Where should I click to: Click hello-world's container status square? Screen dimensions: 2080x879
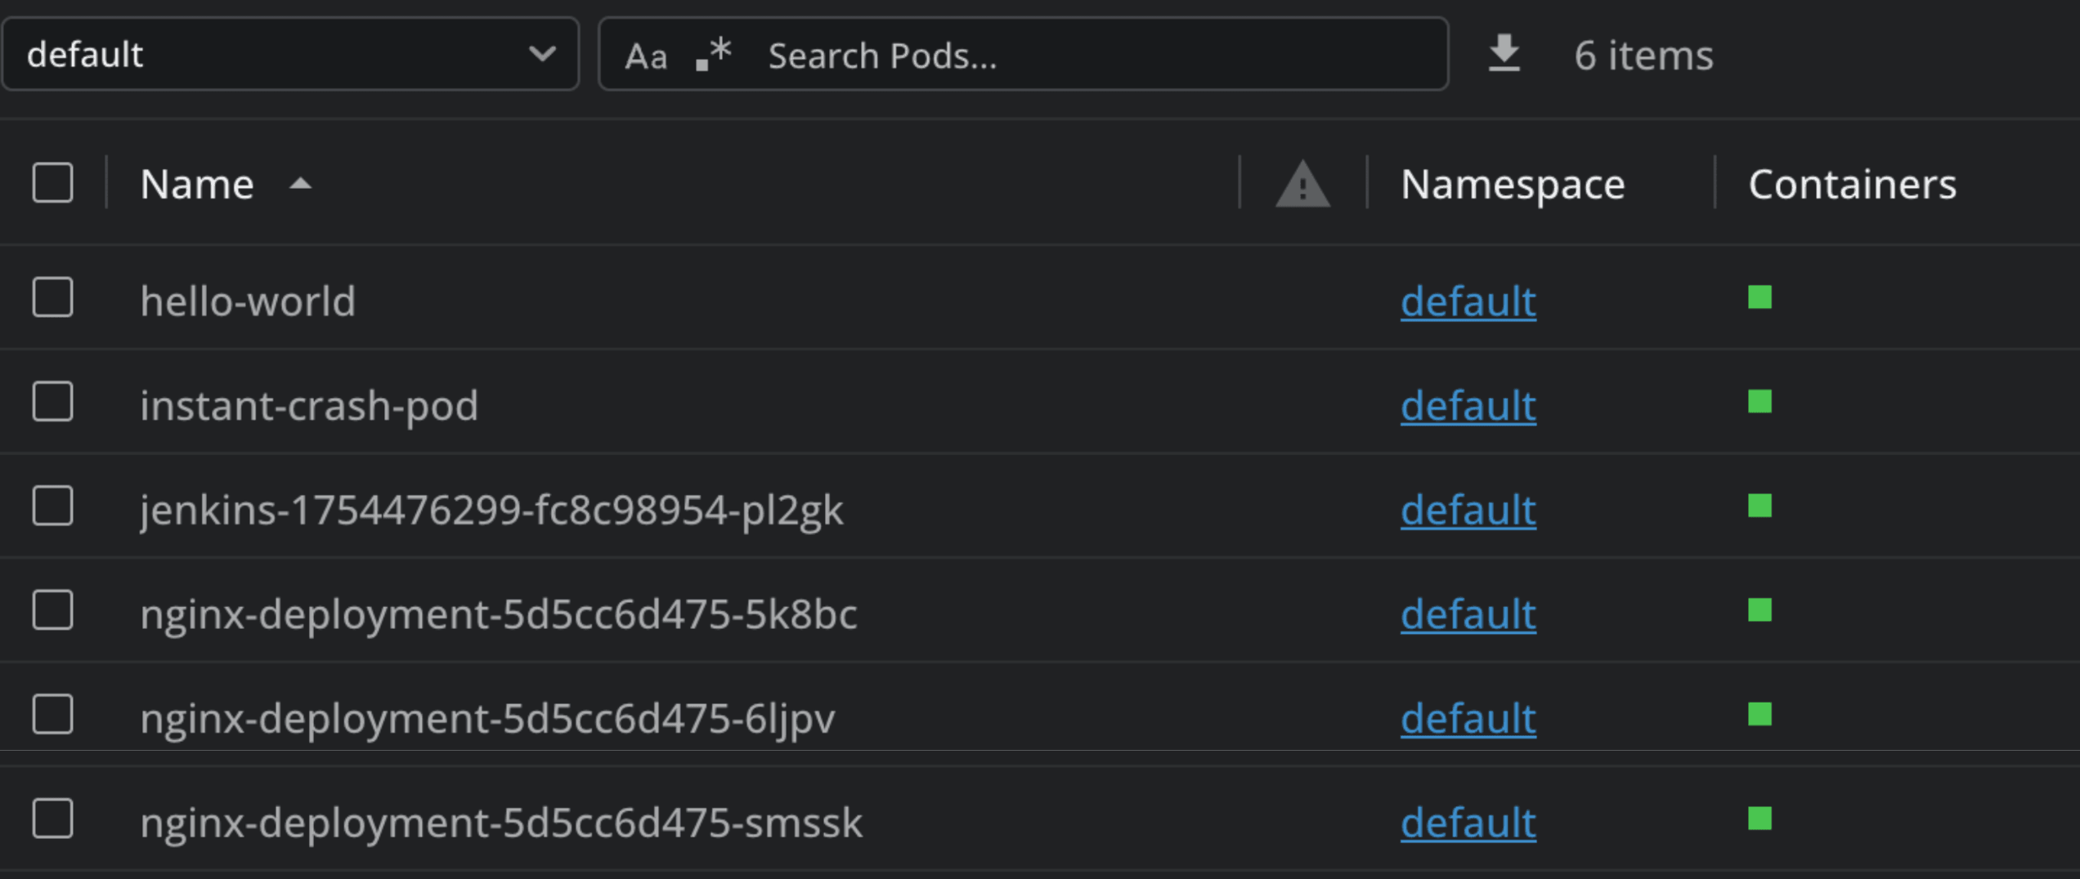point(1759,299)
